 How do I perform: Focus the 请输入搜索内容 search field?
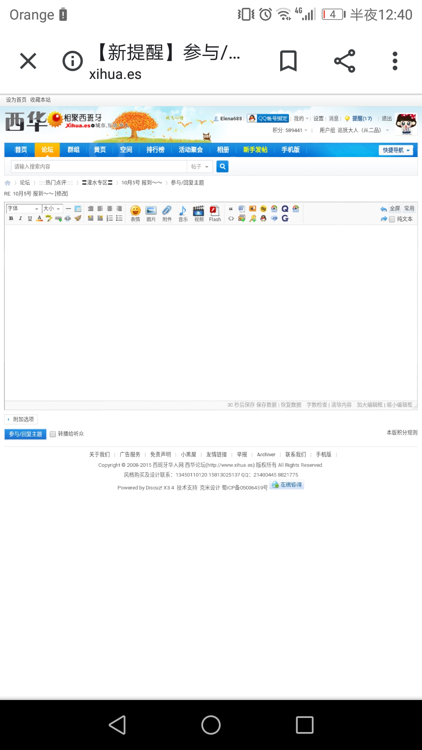[x=99, y=166]
